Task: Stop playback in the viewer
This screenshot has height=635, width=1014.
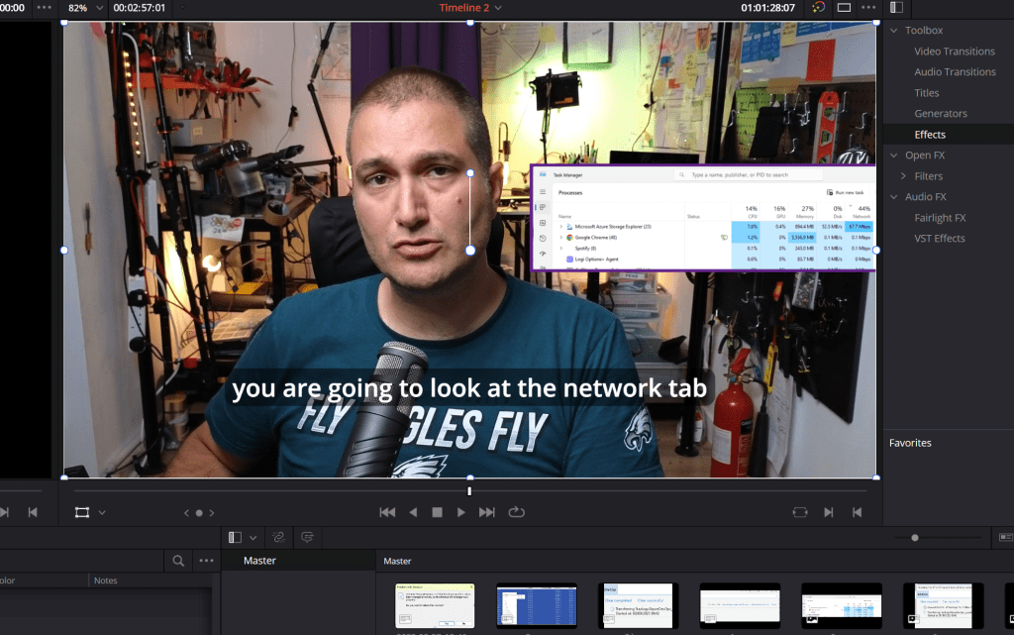Action: [437, 512]
